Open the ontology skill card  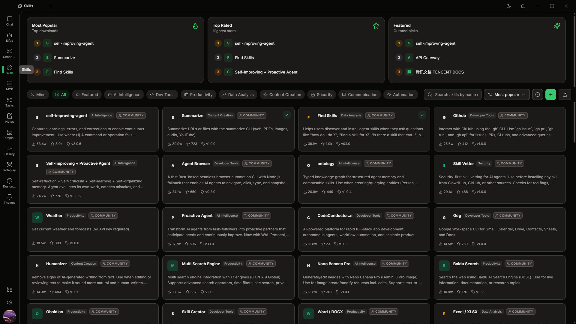(x=364, y=179)
